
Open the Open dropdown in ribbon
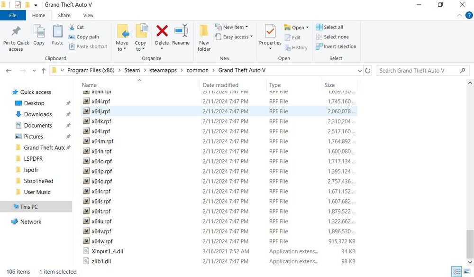pos(296,28)
